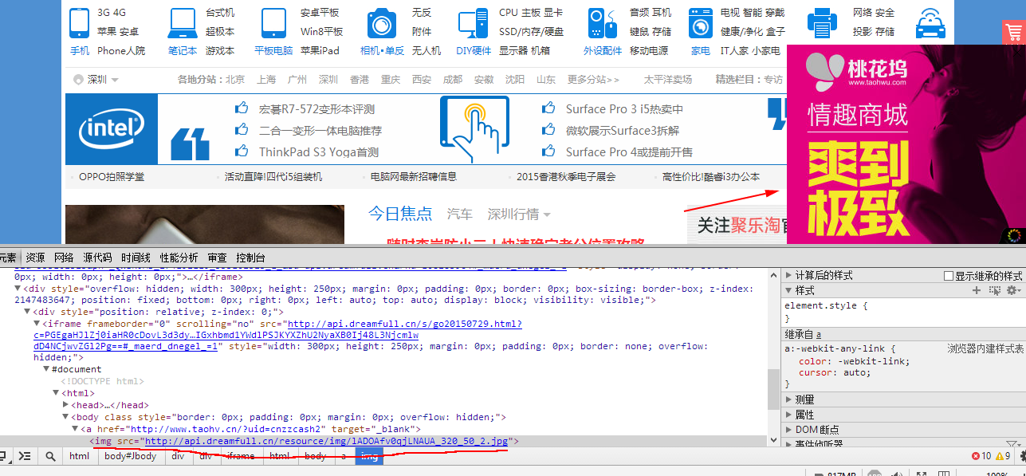Click the 'element.style {' rule text
This screenshot has height=476, width=1026.
pyautogui.click(x=825, y=305)
